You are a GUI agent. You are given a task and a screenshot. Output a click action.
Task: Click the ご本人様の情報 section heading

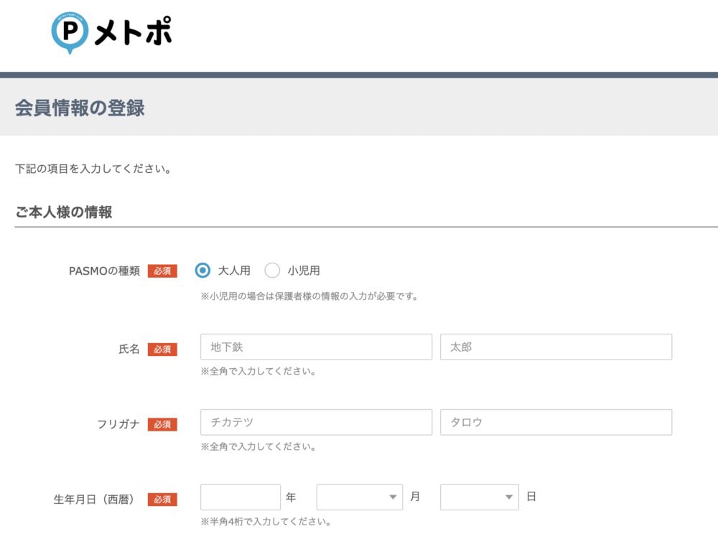pos(64,212)
